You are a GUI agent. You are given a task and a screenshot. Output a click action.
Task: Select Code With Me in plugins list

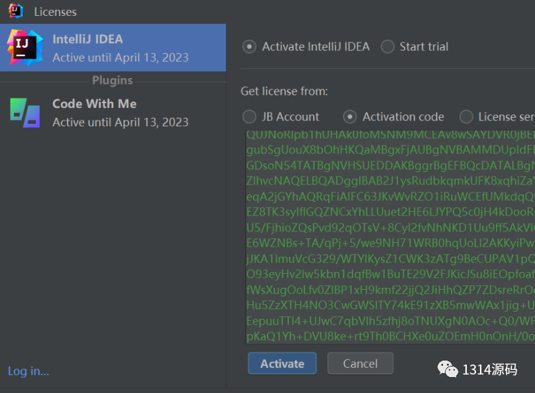point(113,113)
